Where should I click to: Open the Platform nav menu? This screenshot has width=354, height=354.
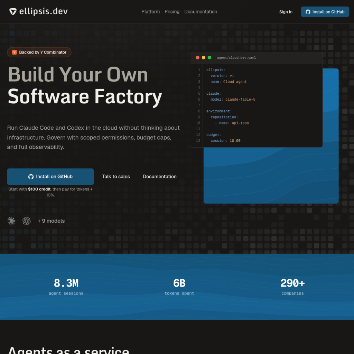pos(151,12)
